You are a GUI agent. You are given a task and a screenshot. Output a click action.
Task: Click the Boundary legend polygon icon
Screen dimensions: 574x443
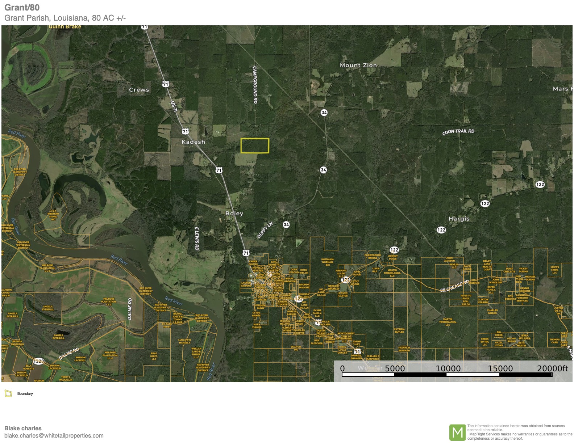pos(8,393)
